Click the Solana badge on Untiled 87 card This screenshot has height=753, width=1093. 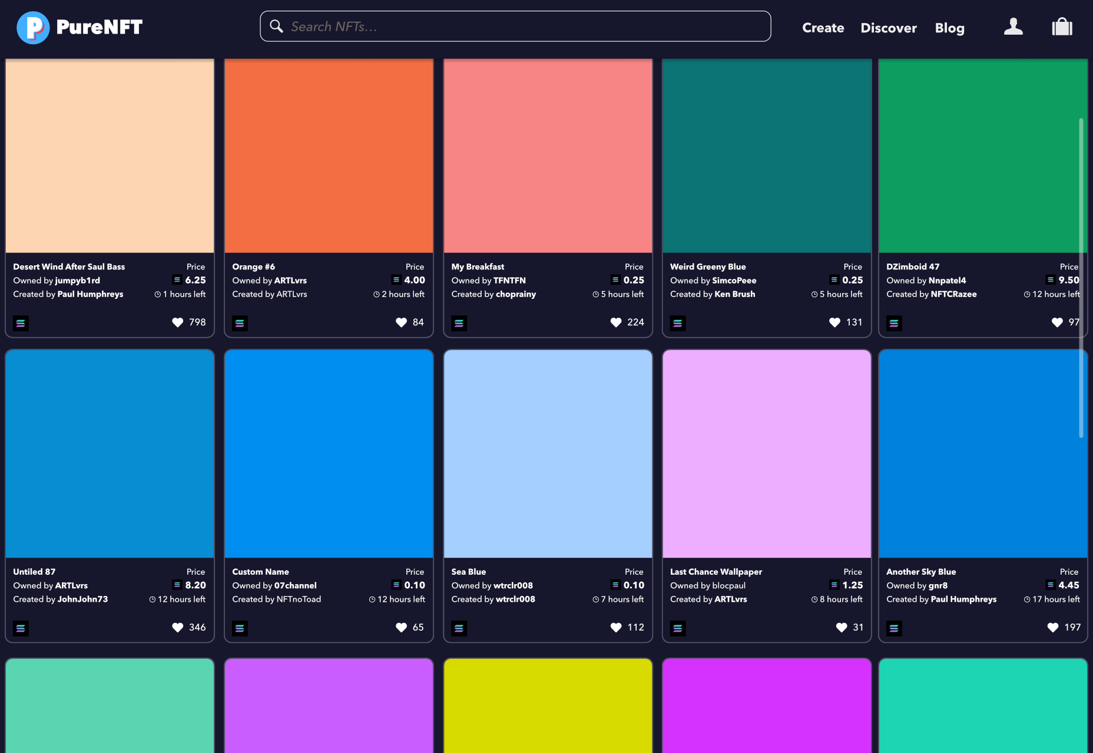21,628
